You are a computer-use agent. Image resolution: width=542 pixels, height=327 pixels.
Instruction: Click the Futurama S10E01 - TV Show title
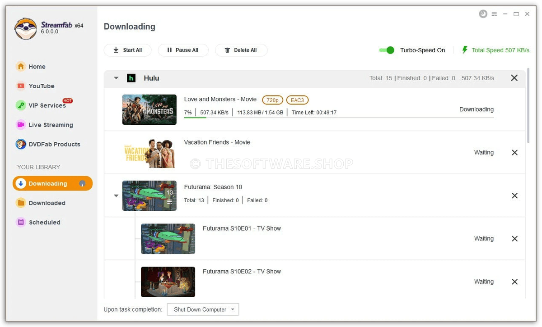click(x=242, y=228)
